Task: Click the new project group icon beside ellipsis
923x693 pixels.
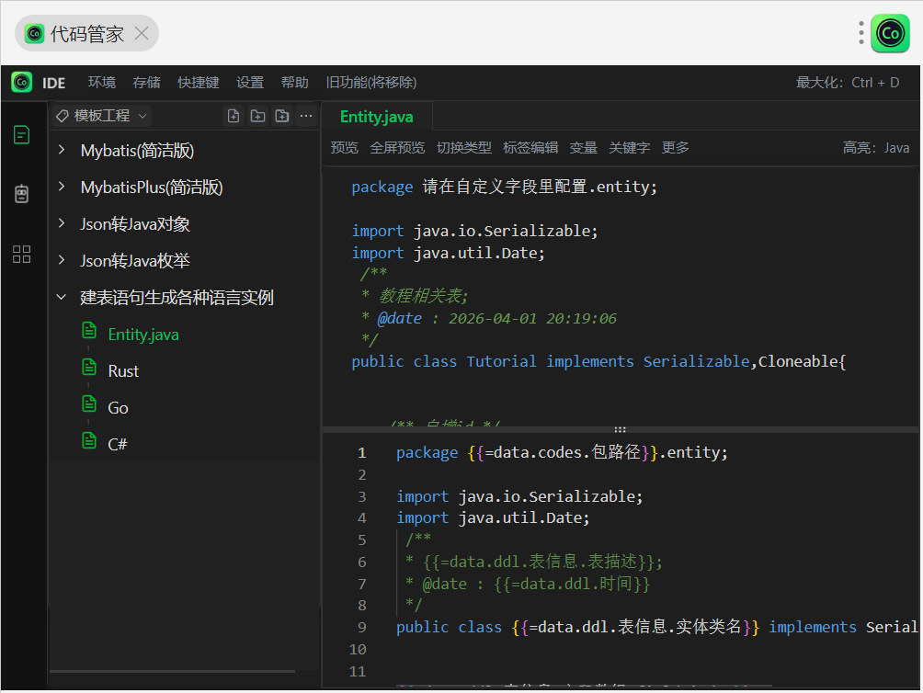Action: point(281,116)
